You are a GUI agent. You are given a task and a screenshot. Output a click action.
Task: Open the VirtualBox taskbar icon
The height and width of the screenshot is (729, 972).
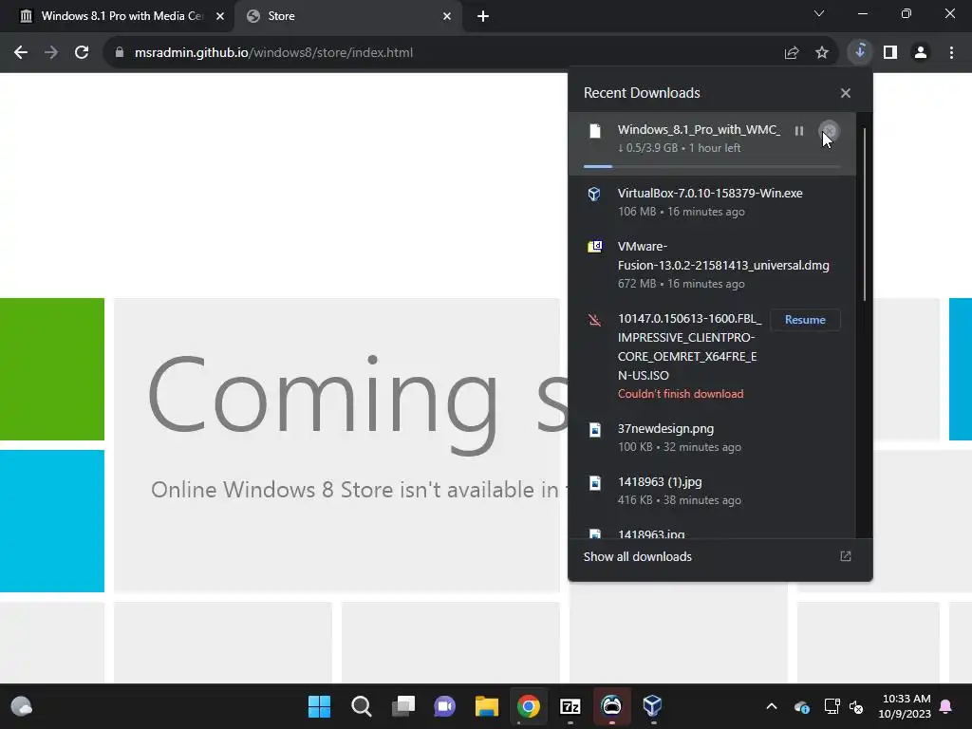click(652, 706)
